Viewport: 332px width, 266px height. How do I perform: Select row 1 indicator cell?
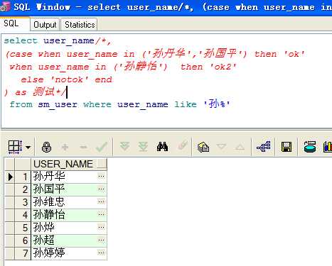pos(10,177)
